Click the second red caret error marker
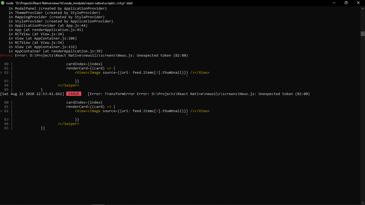 pos(187,115)
